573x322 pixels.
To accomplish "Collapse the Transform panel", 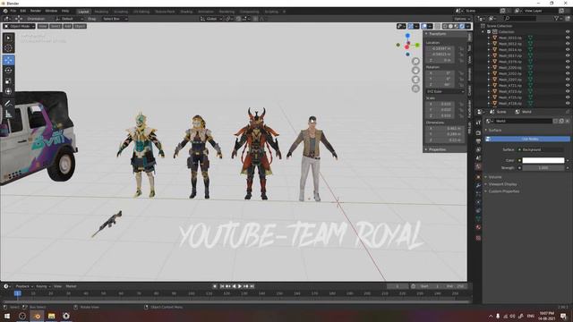I will tap(438, 34).
